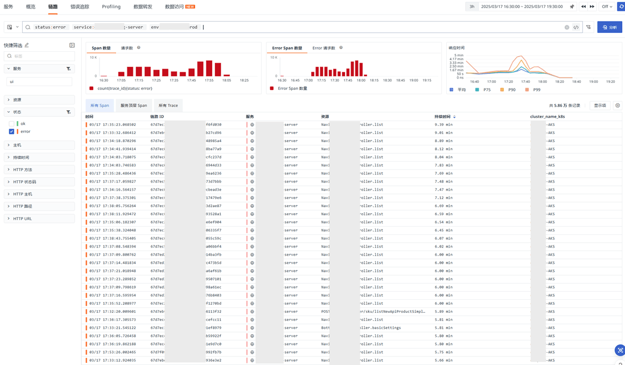Click the refresh icon button at top right

click(x=621, y=6)
